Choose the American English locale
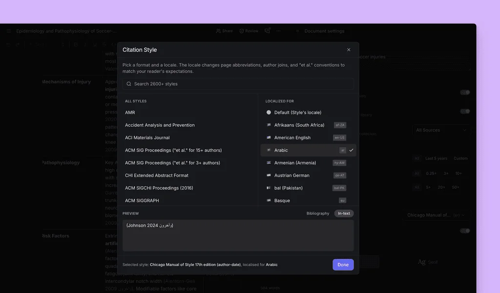Image resolution: width=500 pixels, height=293 pixels. pyautogui.click(x=308, y=137)
